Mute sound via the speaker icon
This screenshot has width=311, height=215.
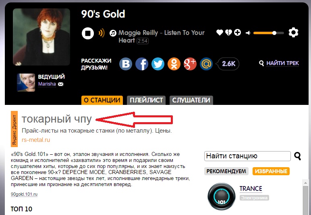[248, 33]
